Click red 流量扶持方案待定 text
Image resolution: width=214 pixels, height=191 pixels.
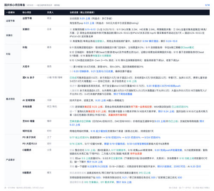click(x=118, y=115)
